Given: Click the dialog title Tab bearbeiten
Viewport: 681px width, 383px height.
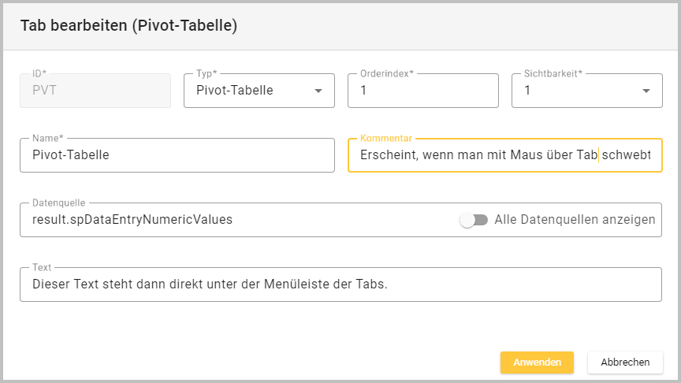Looking at the screenshot, I should [x=128, y=25].
